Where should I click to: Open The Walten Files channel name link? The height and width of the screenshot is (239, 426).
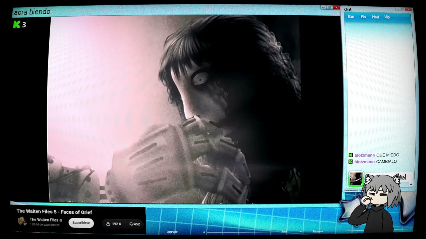click(x=44, y=220)
